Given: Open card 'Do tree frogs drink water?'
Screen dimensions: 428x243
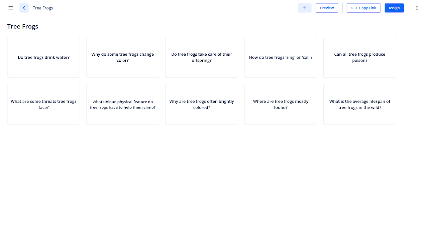Looking at the screenshot, I should (44, 57).
